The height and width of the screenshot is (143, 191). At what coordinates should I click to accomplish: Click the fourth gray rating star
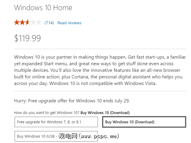point(33,22)
